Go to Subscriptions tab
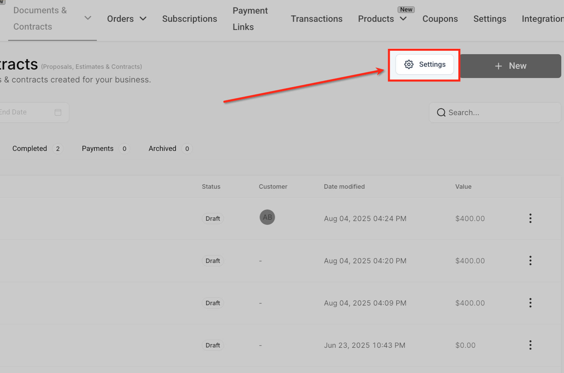 (190, 19)
